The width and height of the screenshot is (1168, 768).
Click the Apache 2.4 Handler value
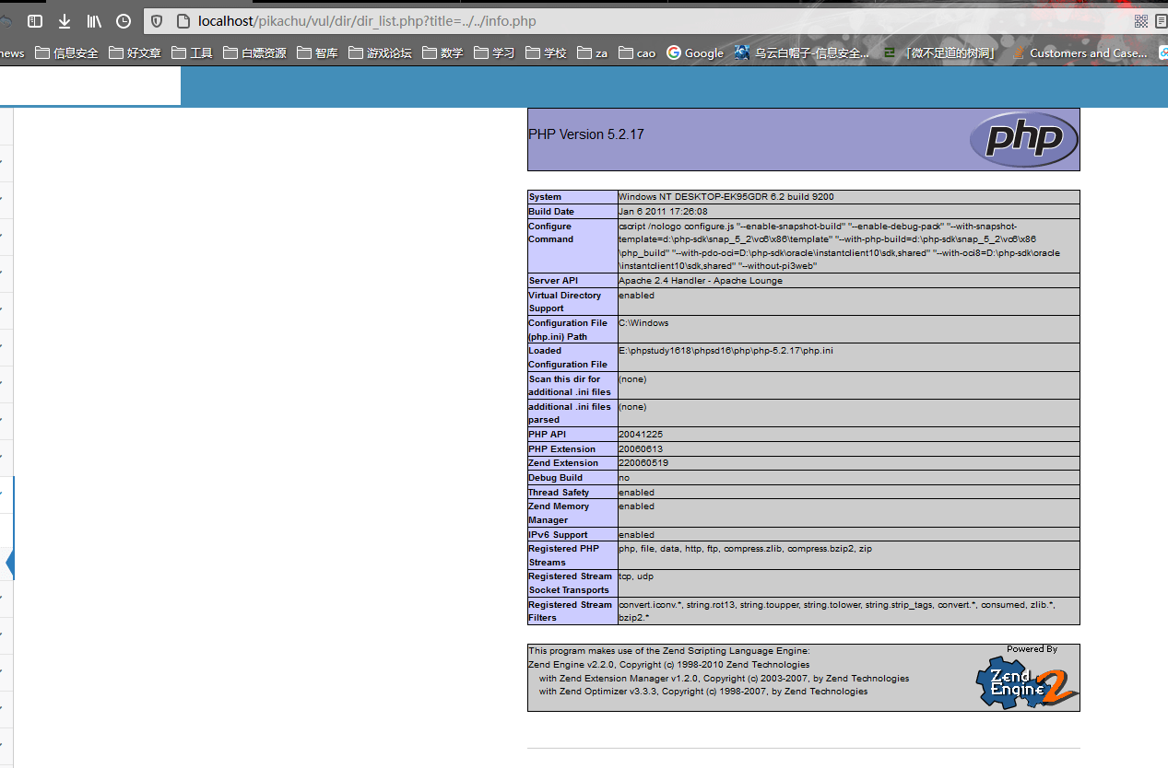[x=701, y=281]
